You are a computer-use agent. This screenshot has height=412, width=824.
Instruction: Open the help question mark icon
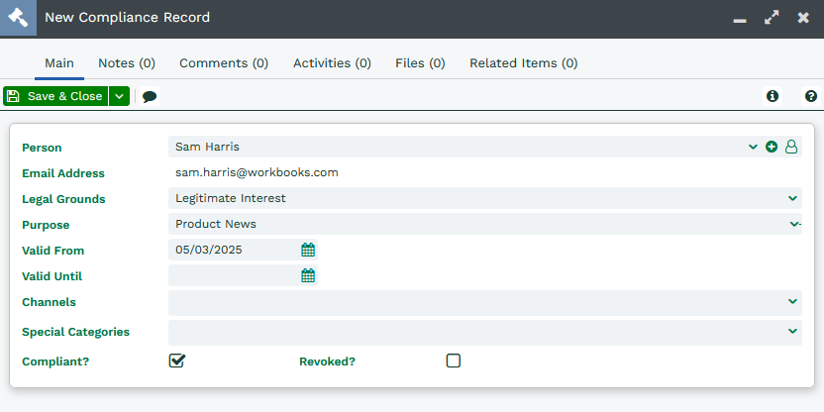point(811,96)
